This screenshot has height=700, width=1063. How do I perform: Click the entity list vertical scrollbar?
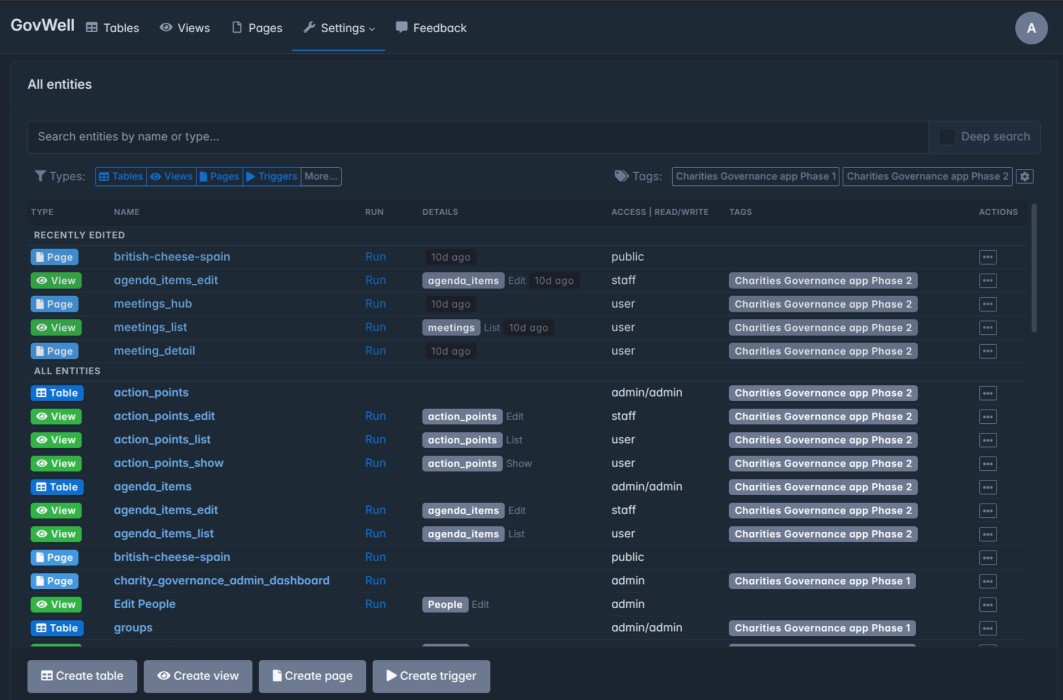coord(1034,268)
